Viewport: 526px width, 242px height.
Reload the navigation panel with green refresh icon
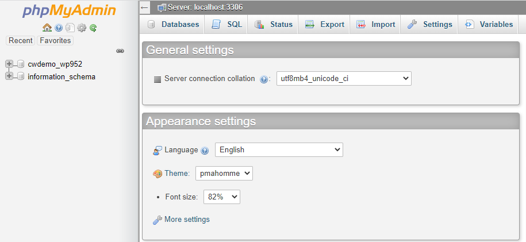(93, 28)
